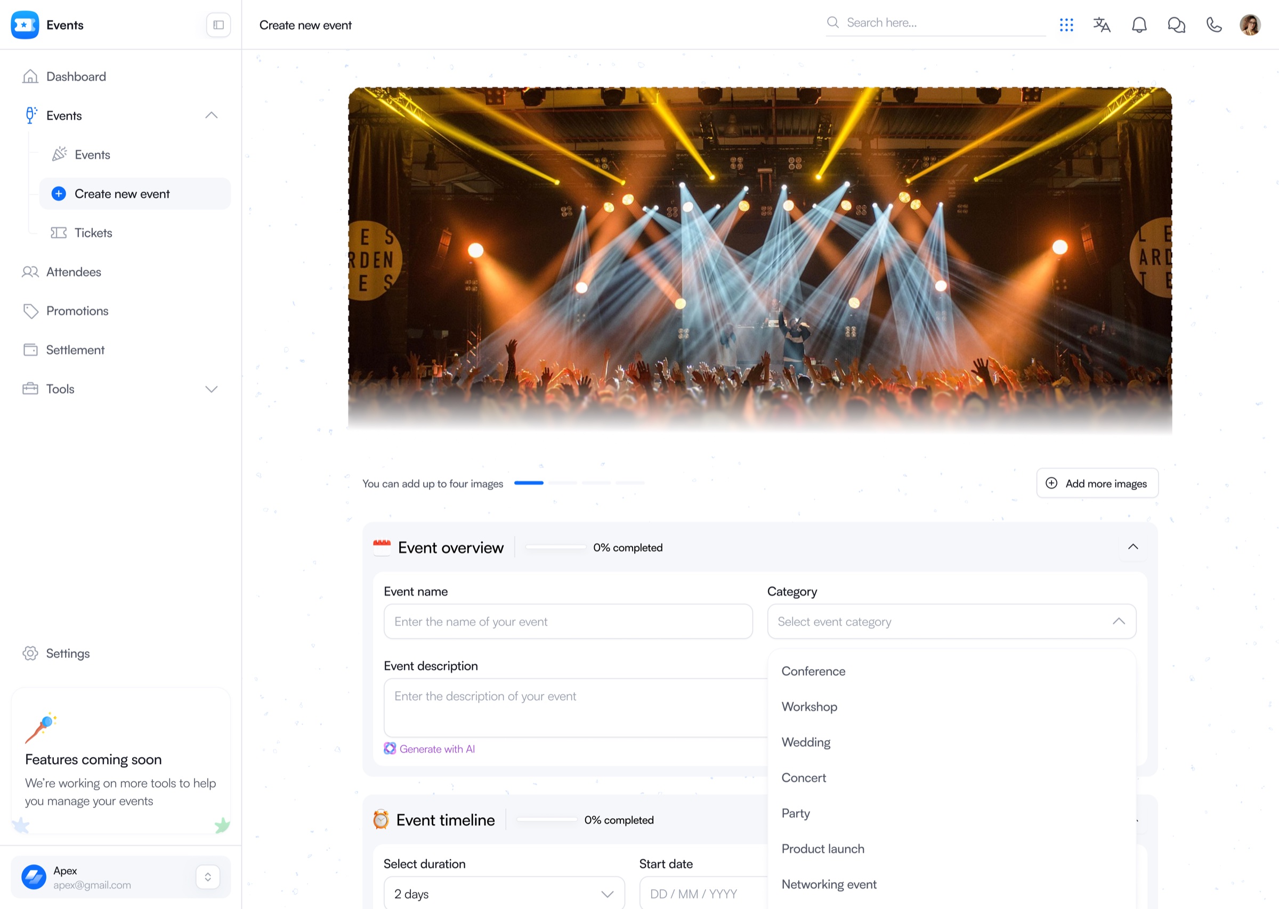Viewport: 1279px width, 909px height.
Task: Open the chat messages icon
Action: click(x=1176, y=25)
